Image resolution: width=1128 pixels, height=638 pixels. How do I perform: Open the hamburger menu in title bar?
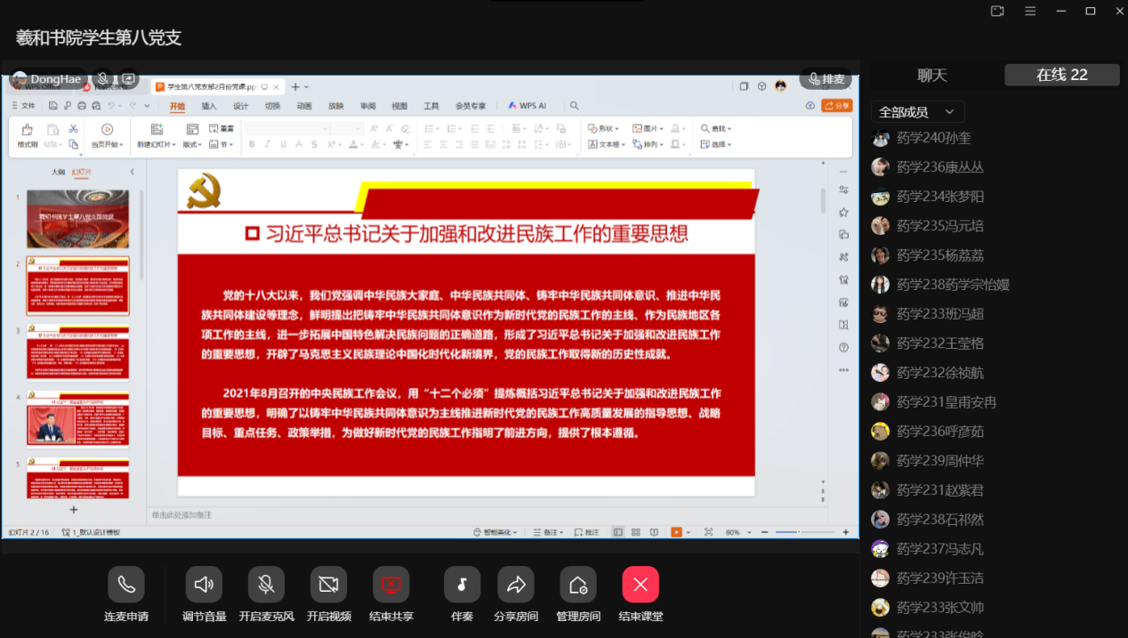1030,12
